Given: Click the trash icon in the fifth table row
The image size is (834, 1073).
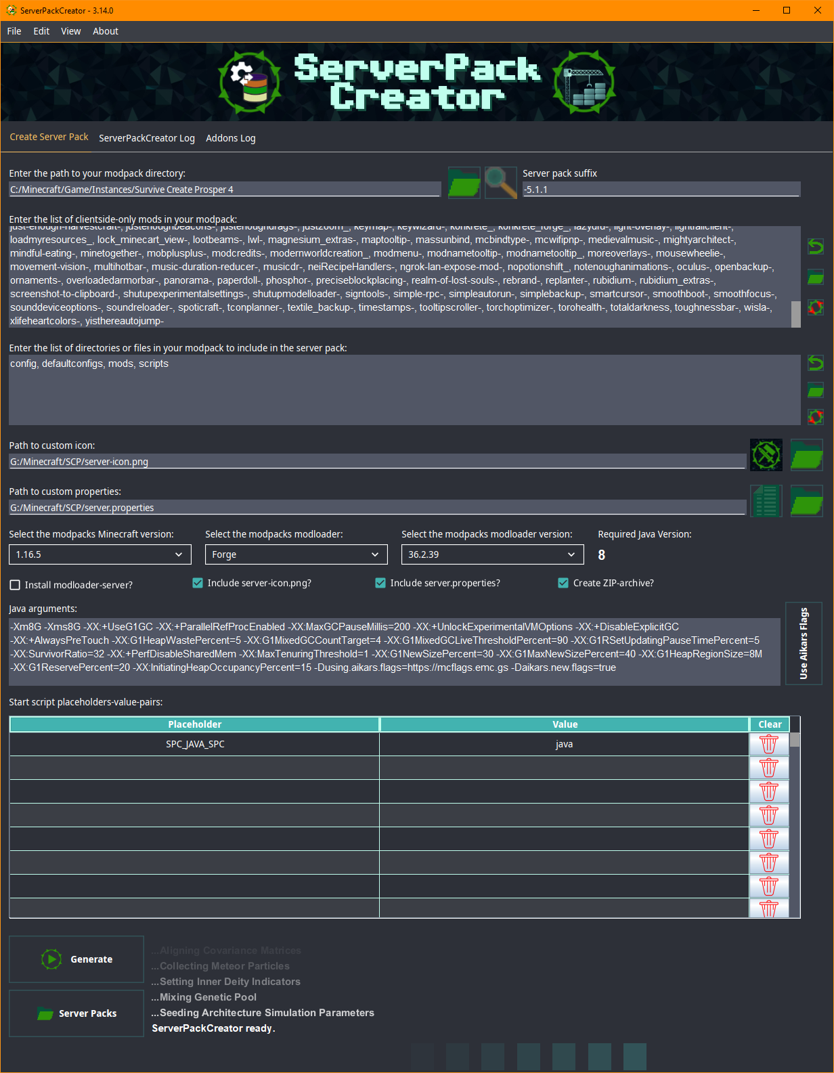Looking at the screenshot, I should 769,839.
